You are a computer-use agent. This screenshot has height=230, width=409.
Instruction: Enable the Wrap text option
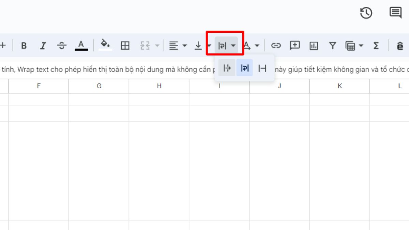[x=244, y=68]
